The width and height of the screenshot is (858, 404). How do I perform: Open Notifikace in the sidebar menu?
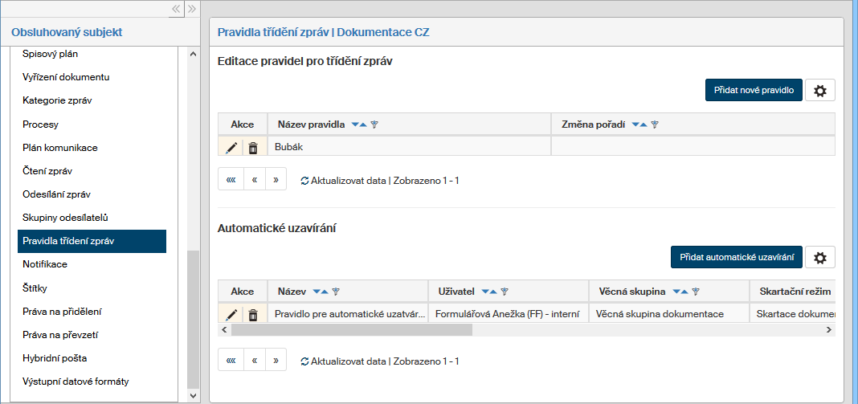coord(45,264)
